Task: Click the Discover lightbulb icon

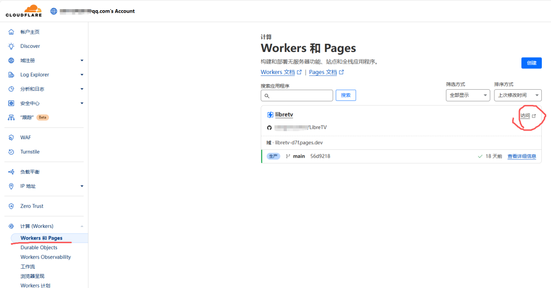Action: (x=11, y=46)
